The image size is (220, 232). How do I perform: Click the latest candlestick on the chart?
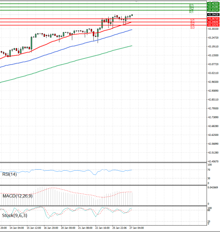click(132, 15)
